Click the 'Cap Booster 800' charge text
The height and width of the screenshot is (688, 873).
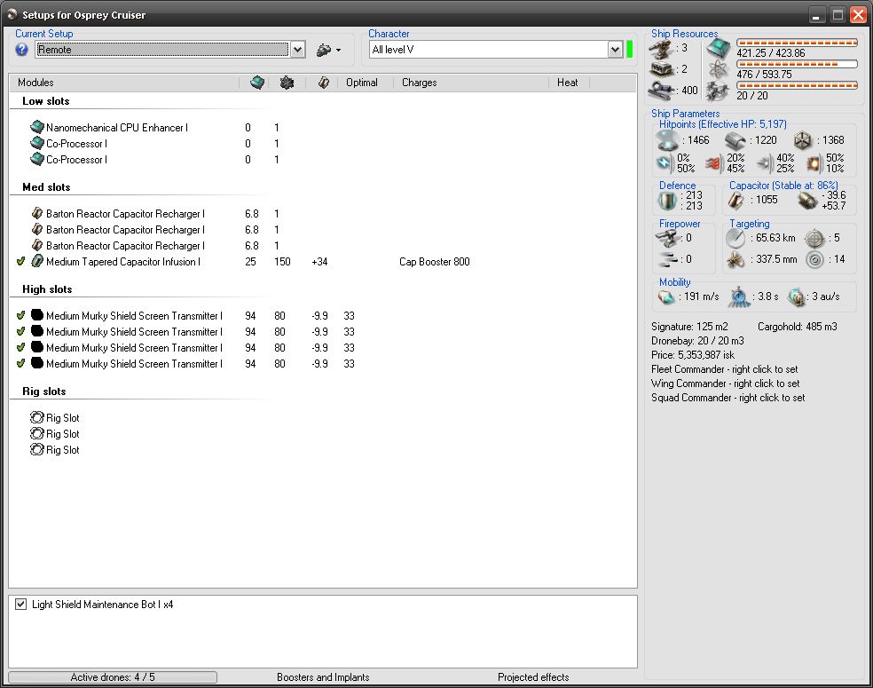point(434,262)
